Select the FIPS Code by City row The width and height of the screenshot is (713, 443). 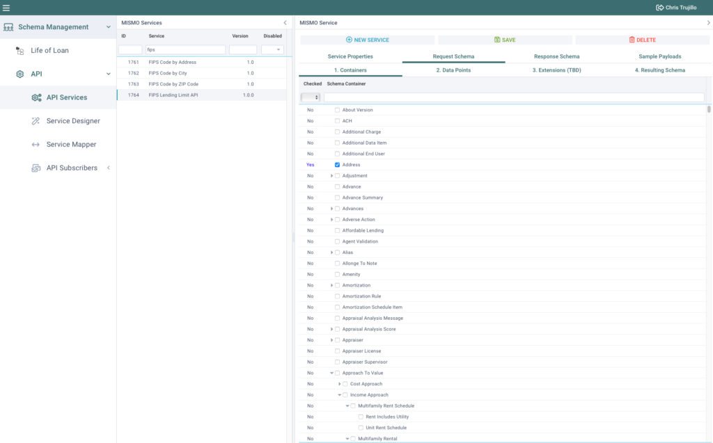point(202,73)
